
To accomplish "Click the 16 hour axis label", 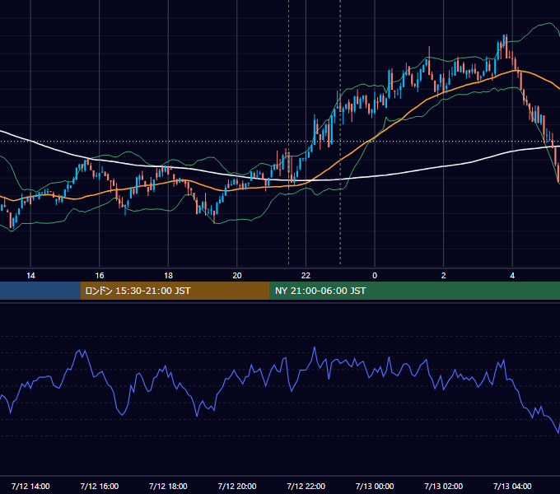I will coord(100,276).
